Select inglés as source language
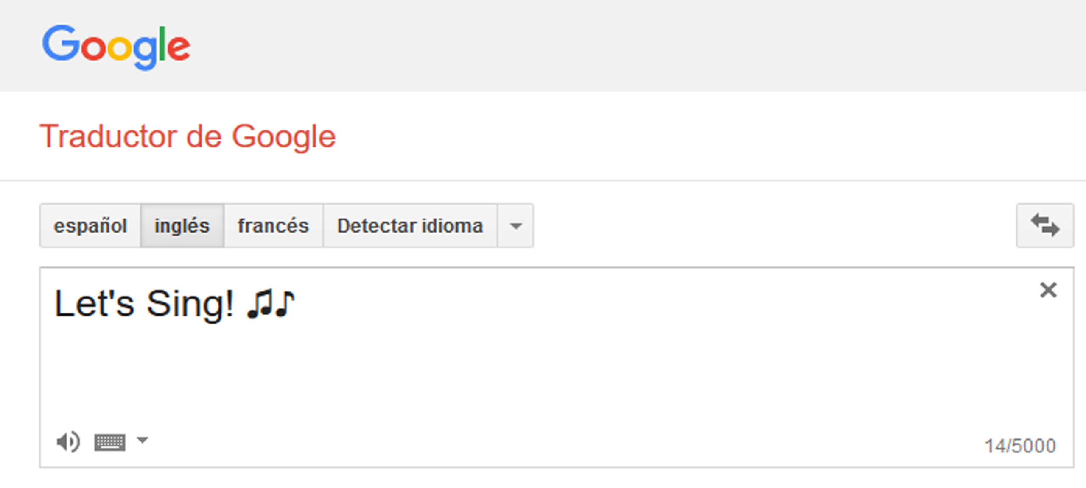 pos(182,225)
